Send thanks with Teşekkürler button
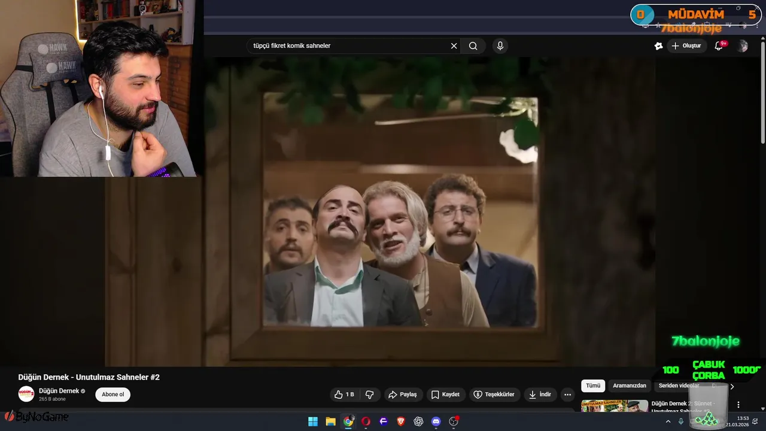Screen dimensions: 766x431 click(494, 394)
